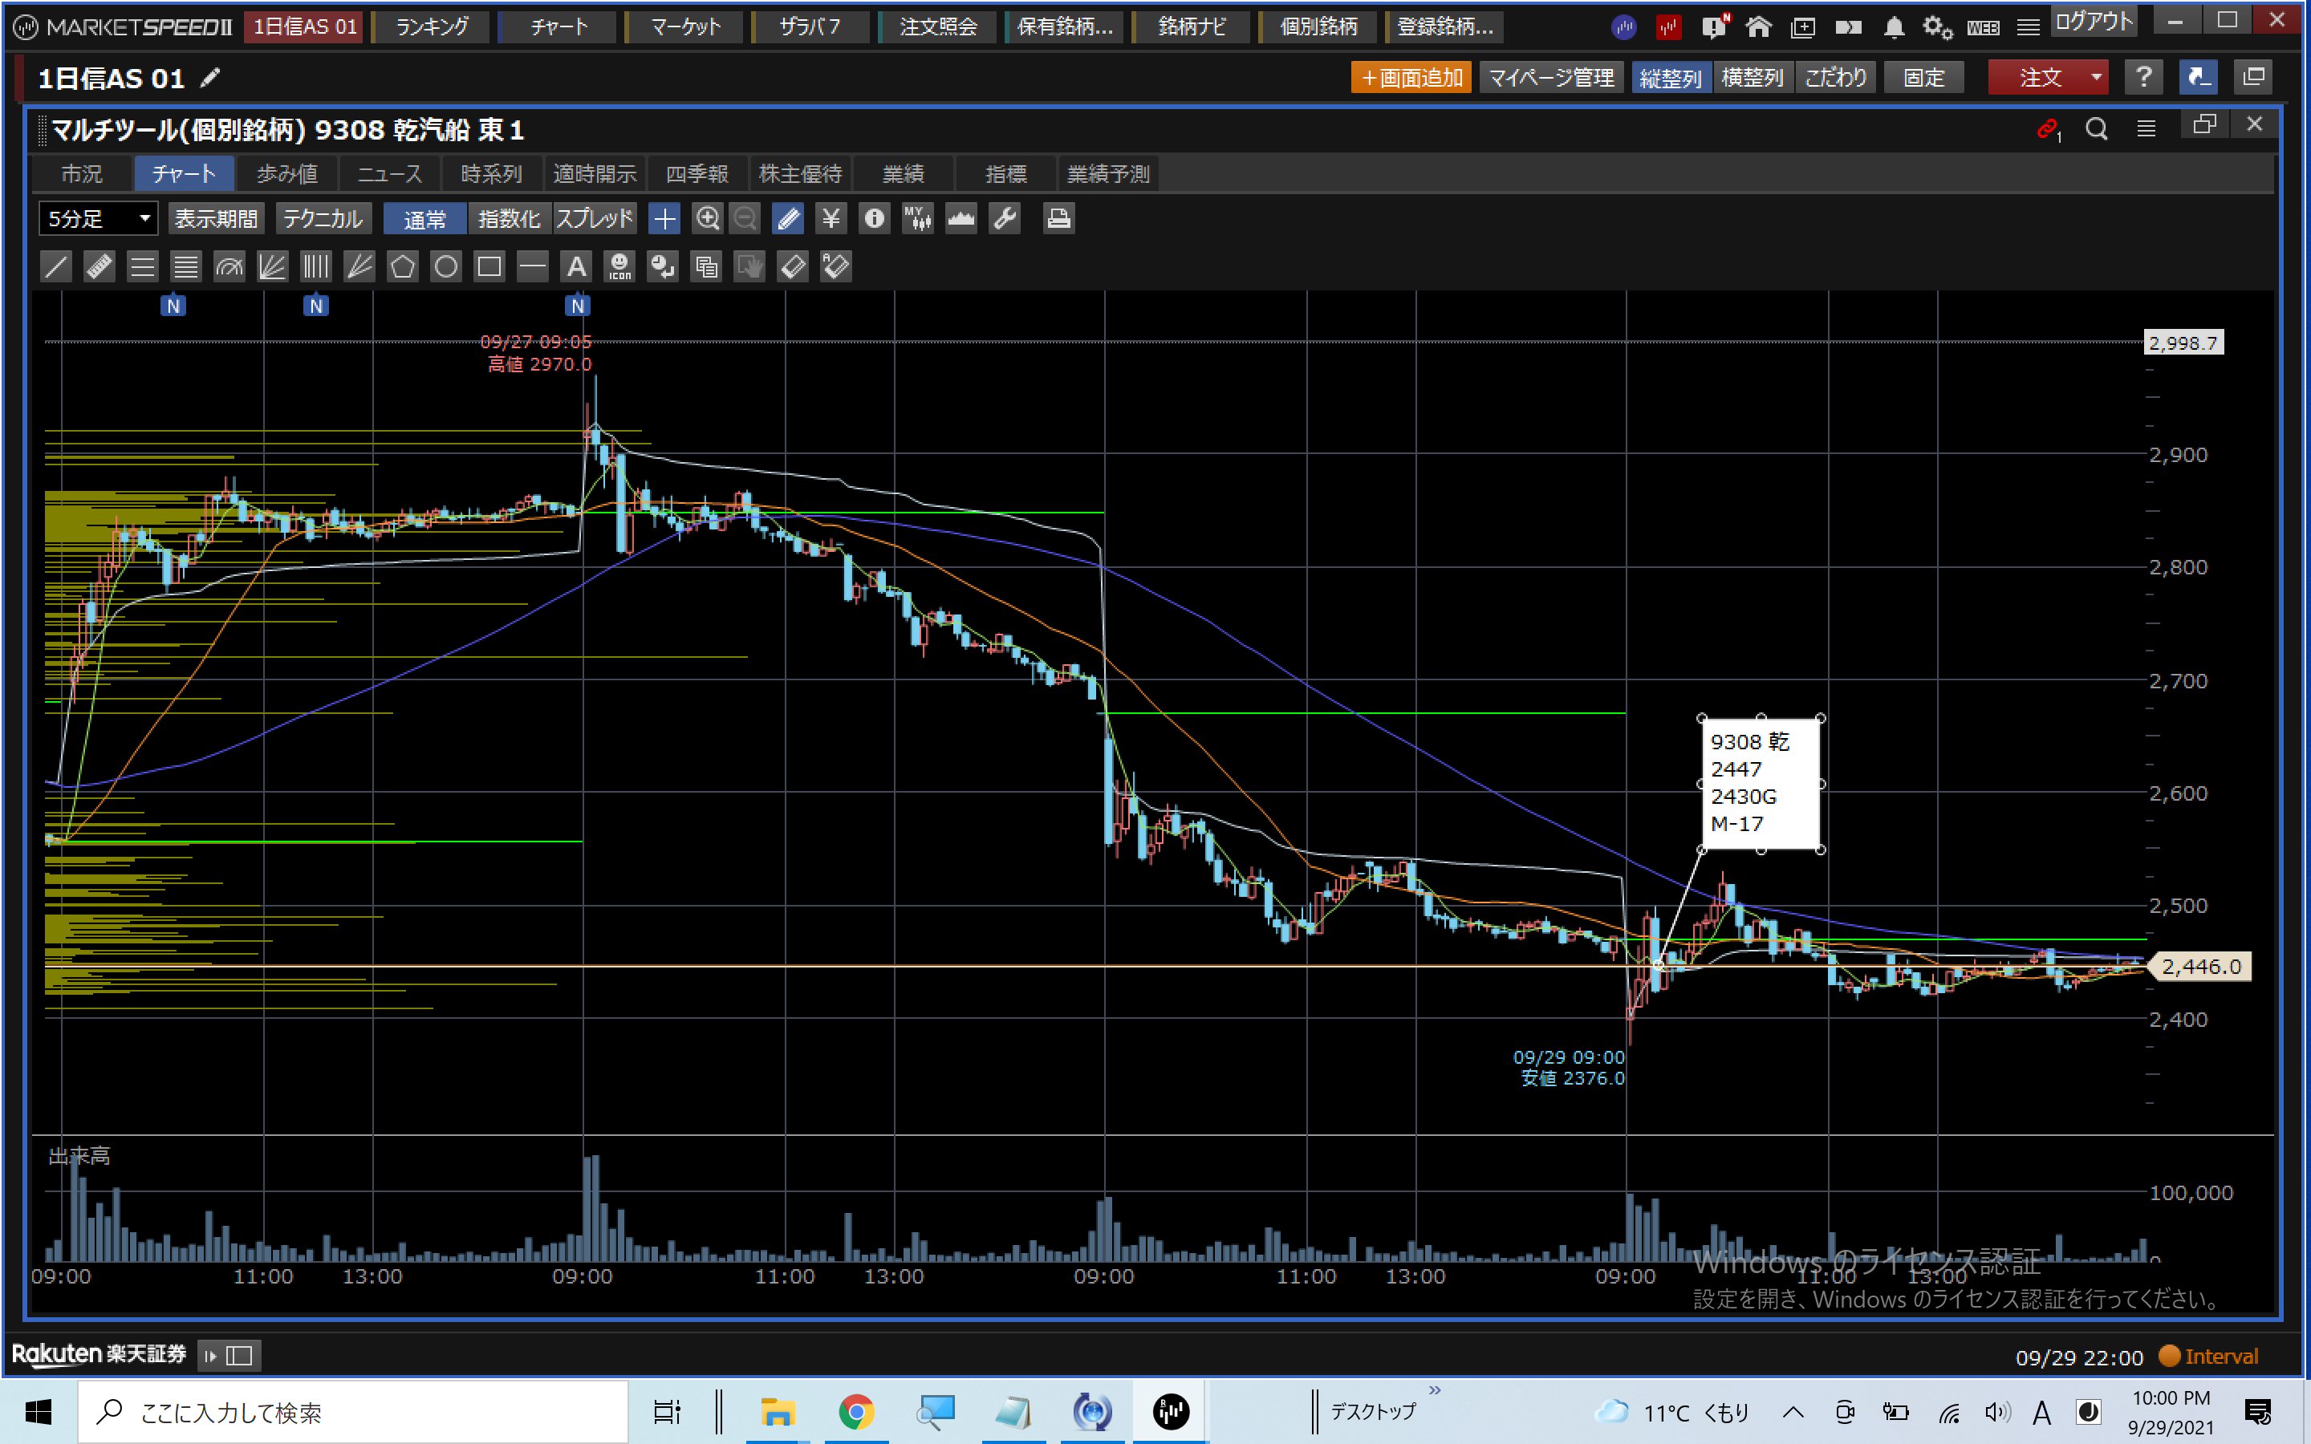This screenshot has width=2311, height=1444.
Task: Choose the pentagon shape drawing tool
Action: coord(402,266)
